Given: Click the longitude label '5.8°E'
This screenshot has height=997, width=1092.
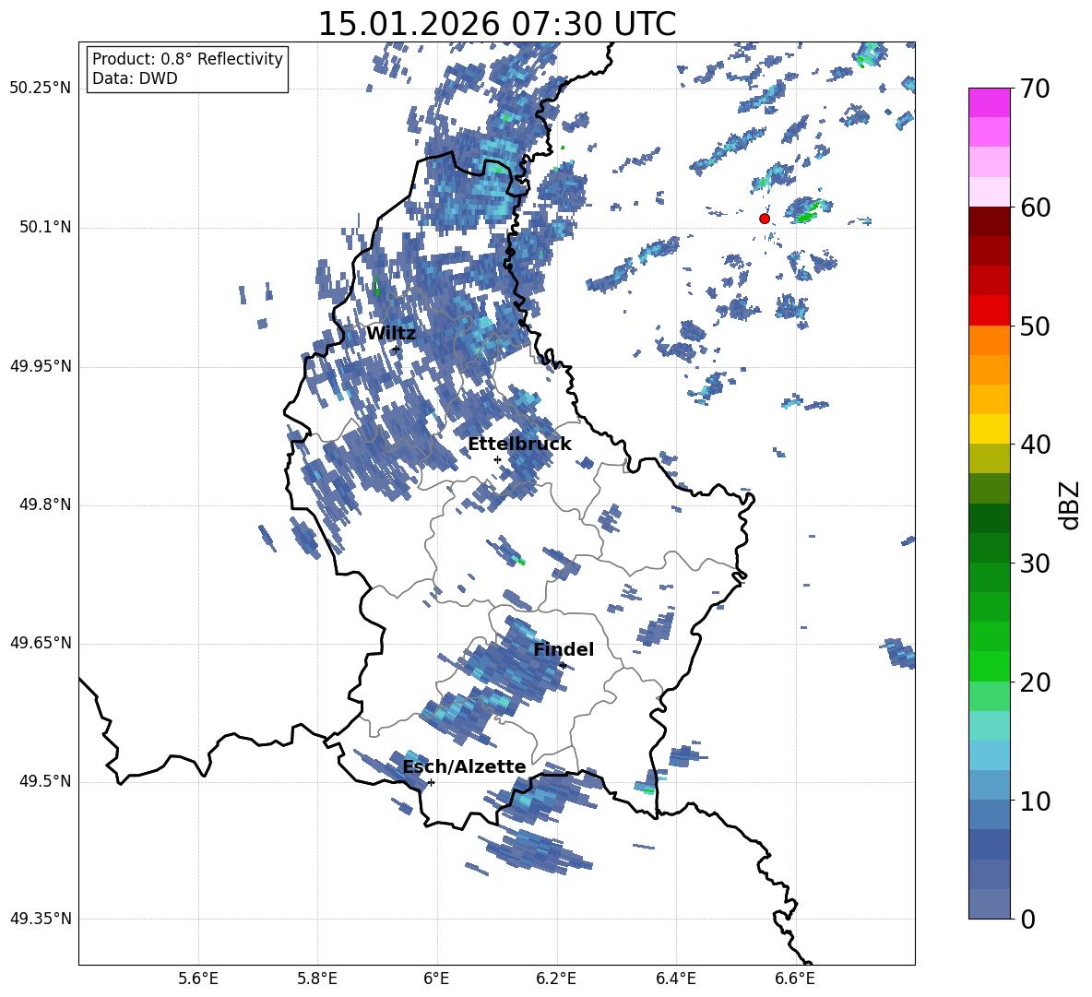Looking at the screenshot, I should (317, 979).
